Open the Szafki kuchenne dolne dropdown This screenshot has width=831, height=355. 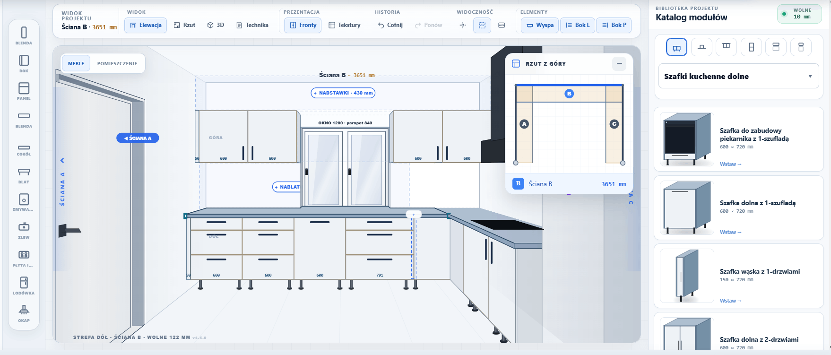click(x=738, y=76)
